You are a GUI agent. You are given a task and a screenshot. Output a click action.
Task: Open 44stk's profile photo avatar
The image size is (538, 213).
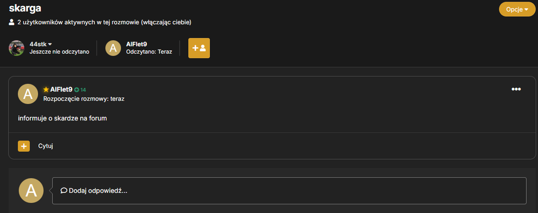[x=17, y=48]
